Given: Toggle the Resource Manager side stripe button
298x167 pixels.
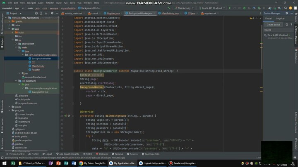Looking at the screenshot, I should (2, 24).
